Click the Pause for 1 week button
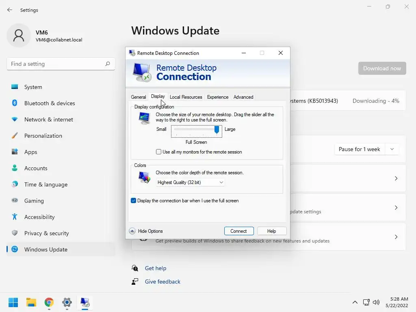The image size is (416, 312). coord(360,149)
